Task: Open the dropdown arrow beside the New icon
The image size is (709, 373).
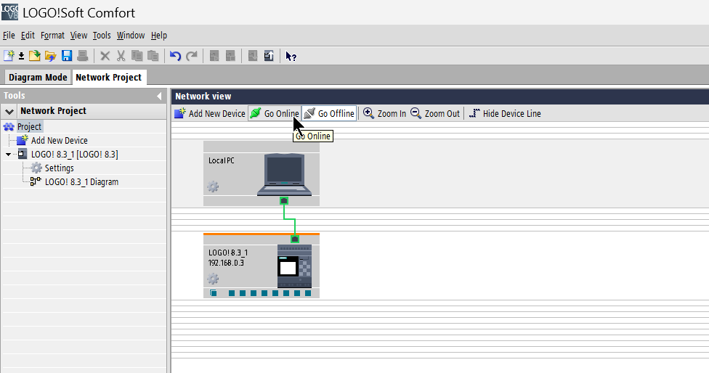Action: coord(21,57)
